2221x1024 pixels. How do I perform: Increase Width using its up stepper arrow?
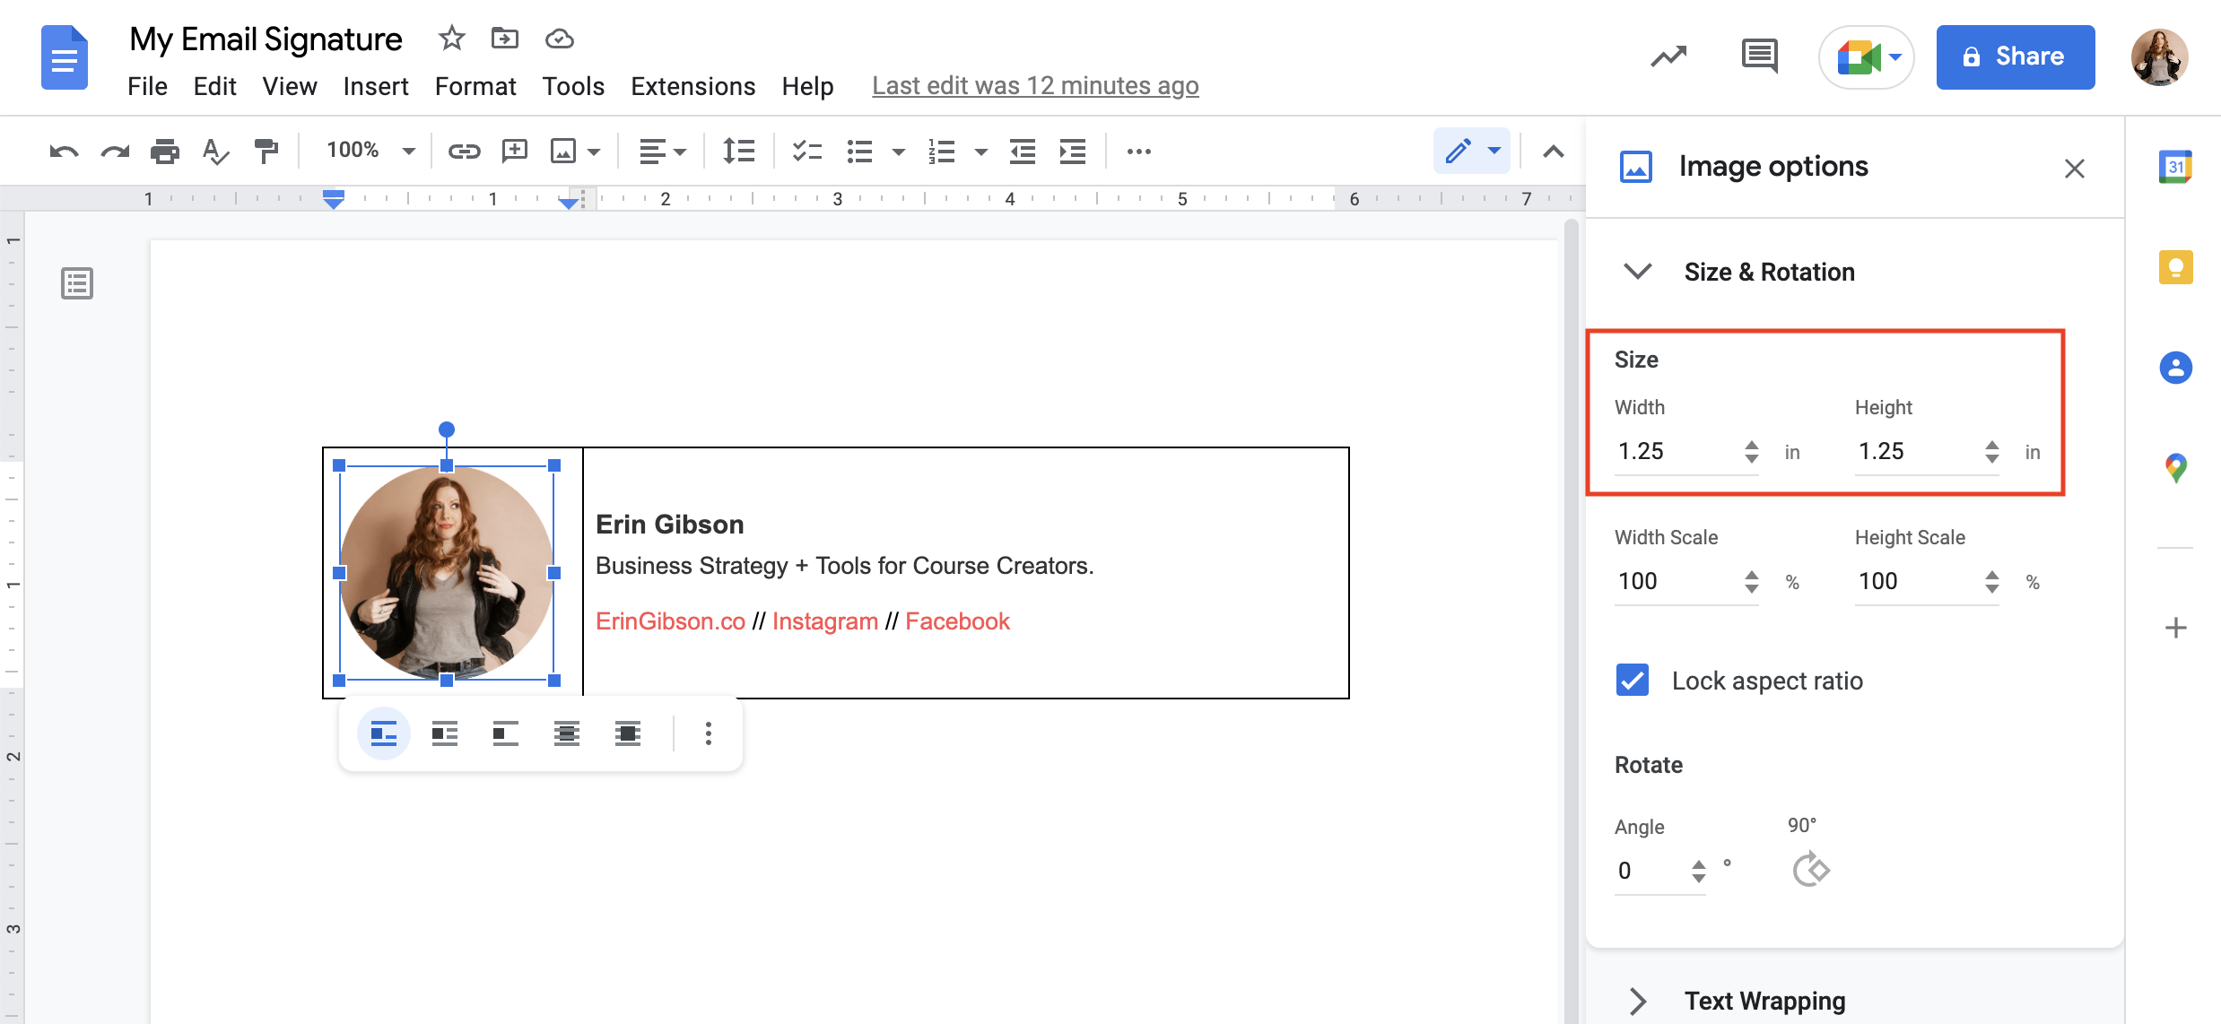pyautogui.click(x=1750, y=446)
